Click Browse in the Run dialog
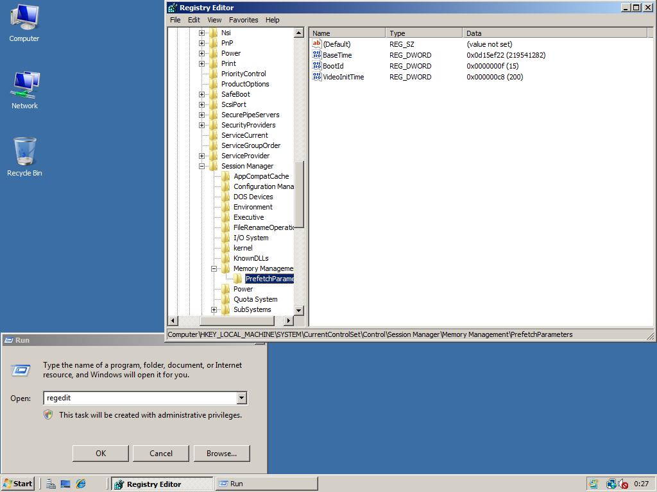The height and width of the screenshot is (492, 657). click(221, 454)
